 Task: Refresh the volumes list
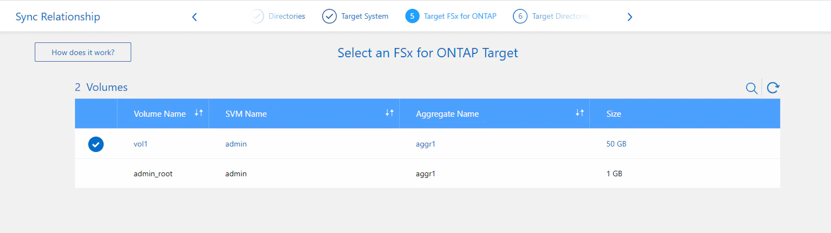pos(773,88)
